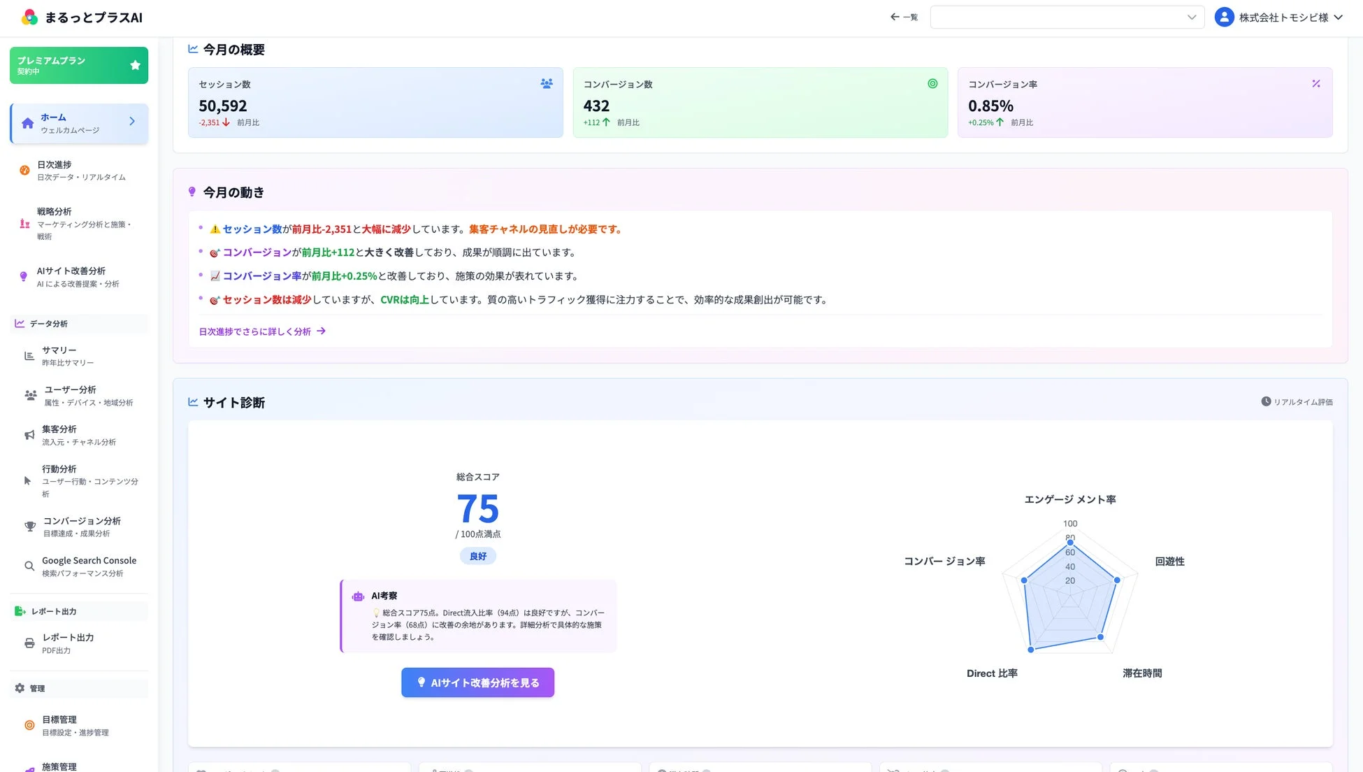1363x772 pixels.
Task: Click the レポート出力 printer icon
Action: click(x=29, y=643)
